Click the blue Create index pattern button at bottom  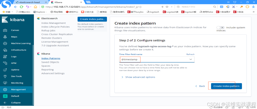click(x=226, y=86)
